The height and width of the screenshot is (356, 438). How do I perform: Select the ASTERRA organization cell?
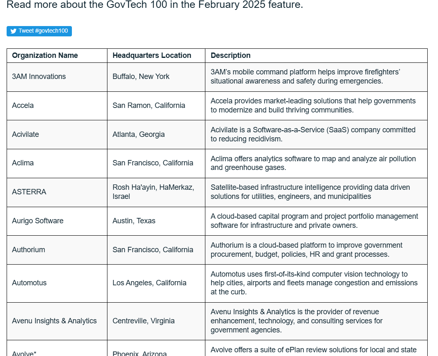pos(57,193)
